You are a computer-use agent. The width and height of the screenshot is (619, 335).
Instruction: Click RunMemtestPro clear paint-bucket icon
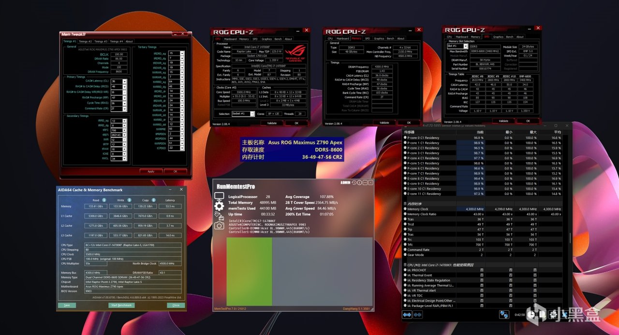[x=219, y=216]
